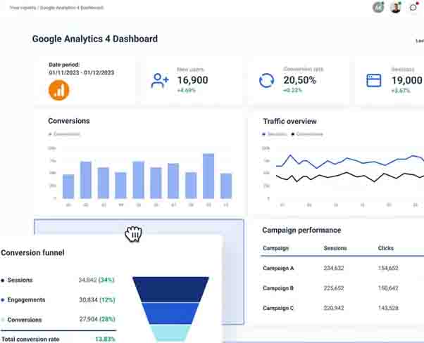Toggle the blue Sessions legend in Traffic overview
The height and width of the screenshot is (343, 424).
tap(275, 134)
